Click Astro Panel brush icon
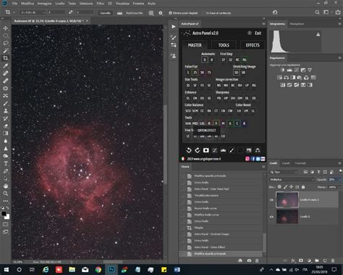The height and width of the screenshot is (275, 343). tap(232, 150)
